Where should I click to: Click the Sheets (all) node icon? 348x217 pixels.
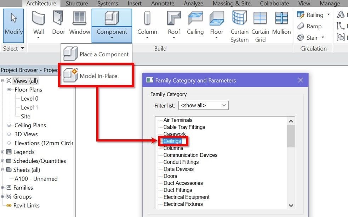[9, 170]
